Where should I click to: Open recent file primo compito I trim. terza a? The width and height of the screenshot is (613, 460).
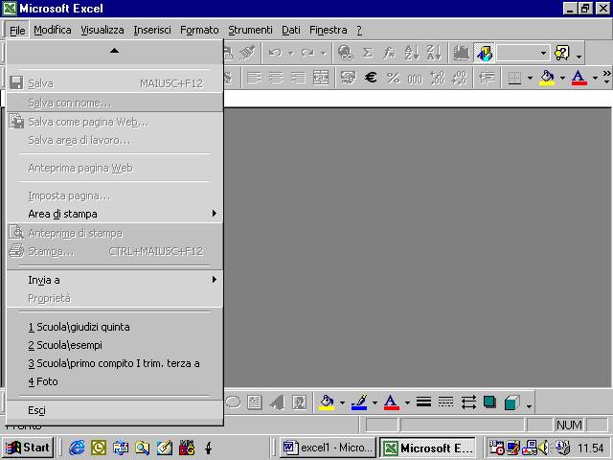click(x=115, y=363)
